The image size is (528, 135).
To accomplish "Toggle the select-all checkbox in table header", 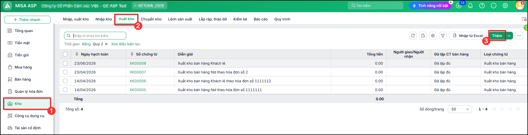I will 65,54.
